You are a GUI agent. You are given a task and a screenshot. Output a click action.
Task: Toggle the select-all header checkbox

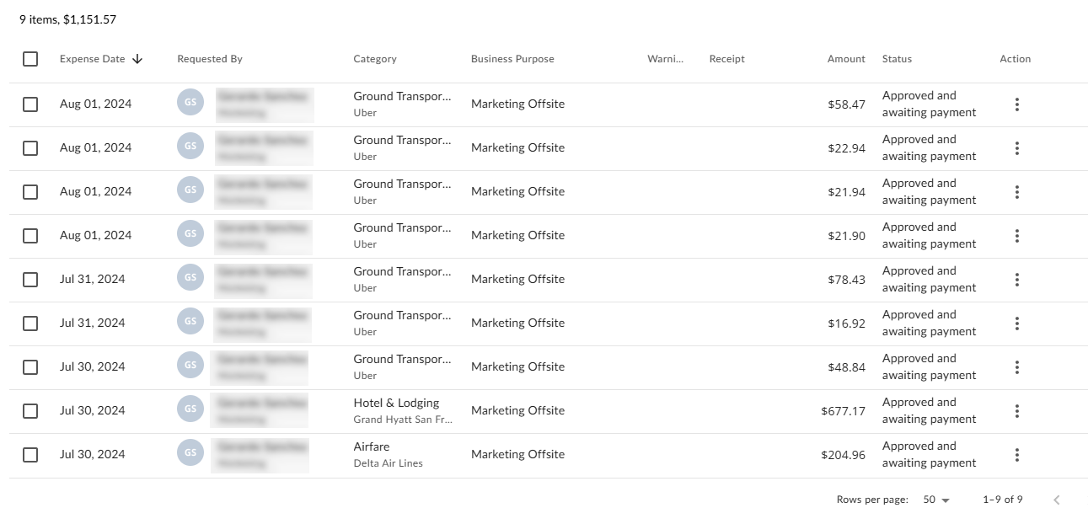30,59
